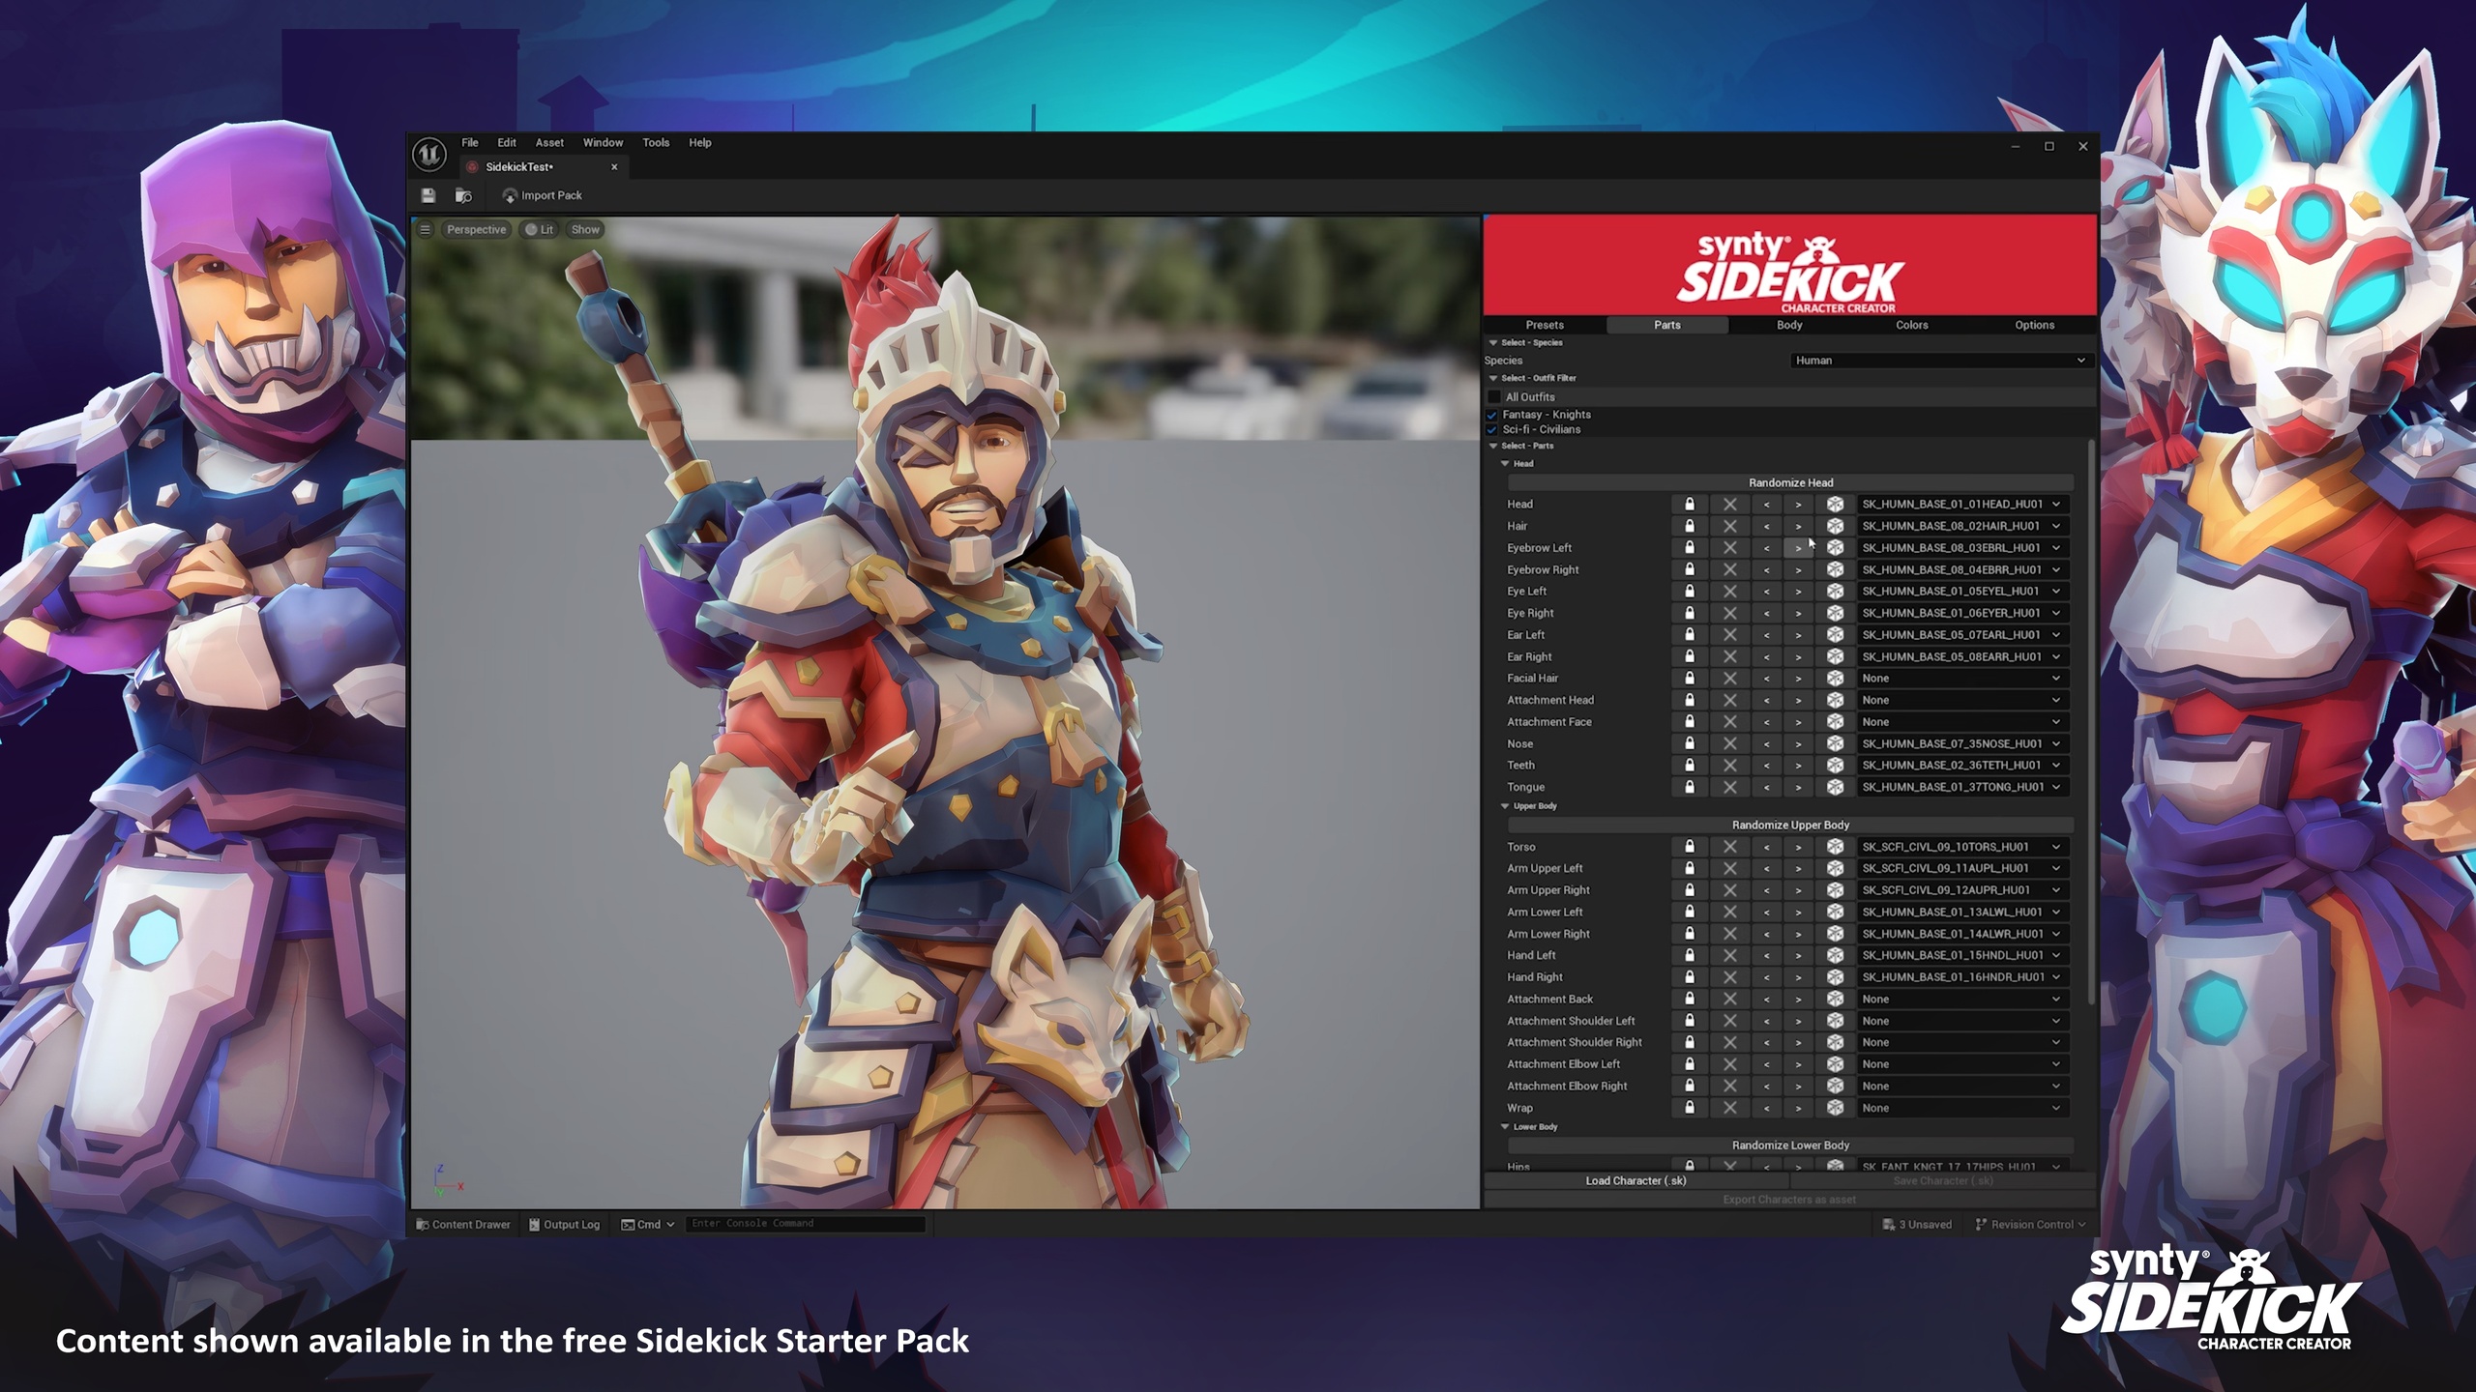Randomize the Tongue part dice icon
Viewport: 2476px width, 1392px height.
tap(1834, 787)
